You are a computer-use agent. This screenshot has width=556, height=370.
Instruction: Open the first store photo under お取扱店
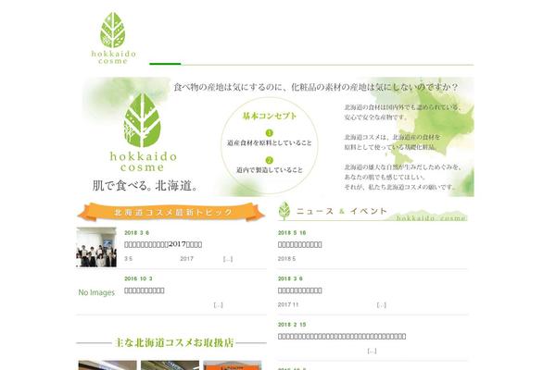pos(107,365)
